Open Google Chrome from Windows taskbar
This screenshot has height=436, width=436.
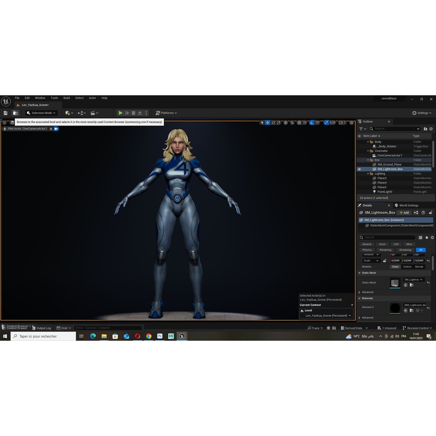click(x=149, y=336)
